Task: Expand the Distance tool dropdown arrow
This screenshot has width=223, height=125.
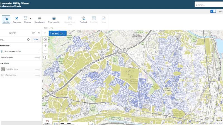Action: click(31, 18)
